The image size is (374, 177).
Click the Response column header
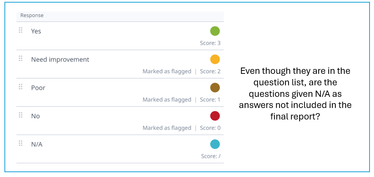(32, 16)
